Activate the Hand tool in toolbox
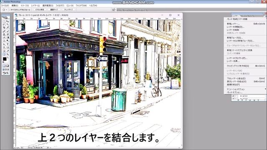The width and height of the screenshot is (267, 150). (x=4, y=54)
